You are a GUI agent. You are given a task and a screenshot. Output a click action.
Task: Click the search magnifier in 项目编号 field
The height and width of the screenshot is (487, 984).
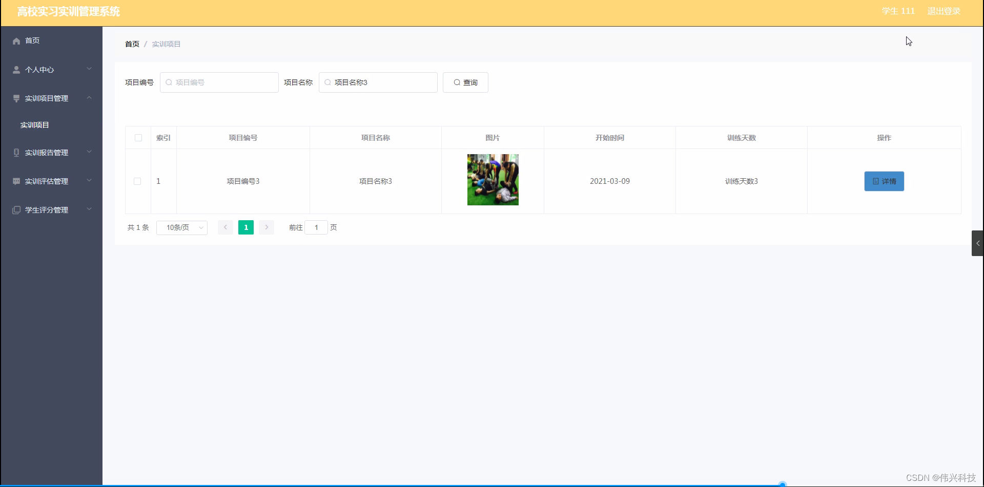pyautogui.click(x=169, y=82)
